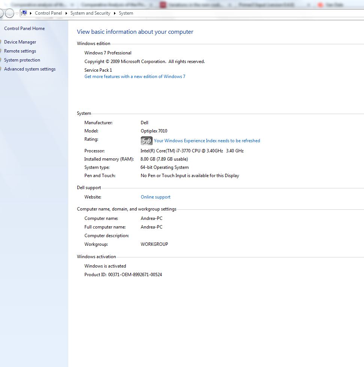Click the computer icon in the address bar
Viewport: 364px width, 367px height.
24,13
